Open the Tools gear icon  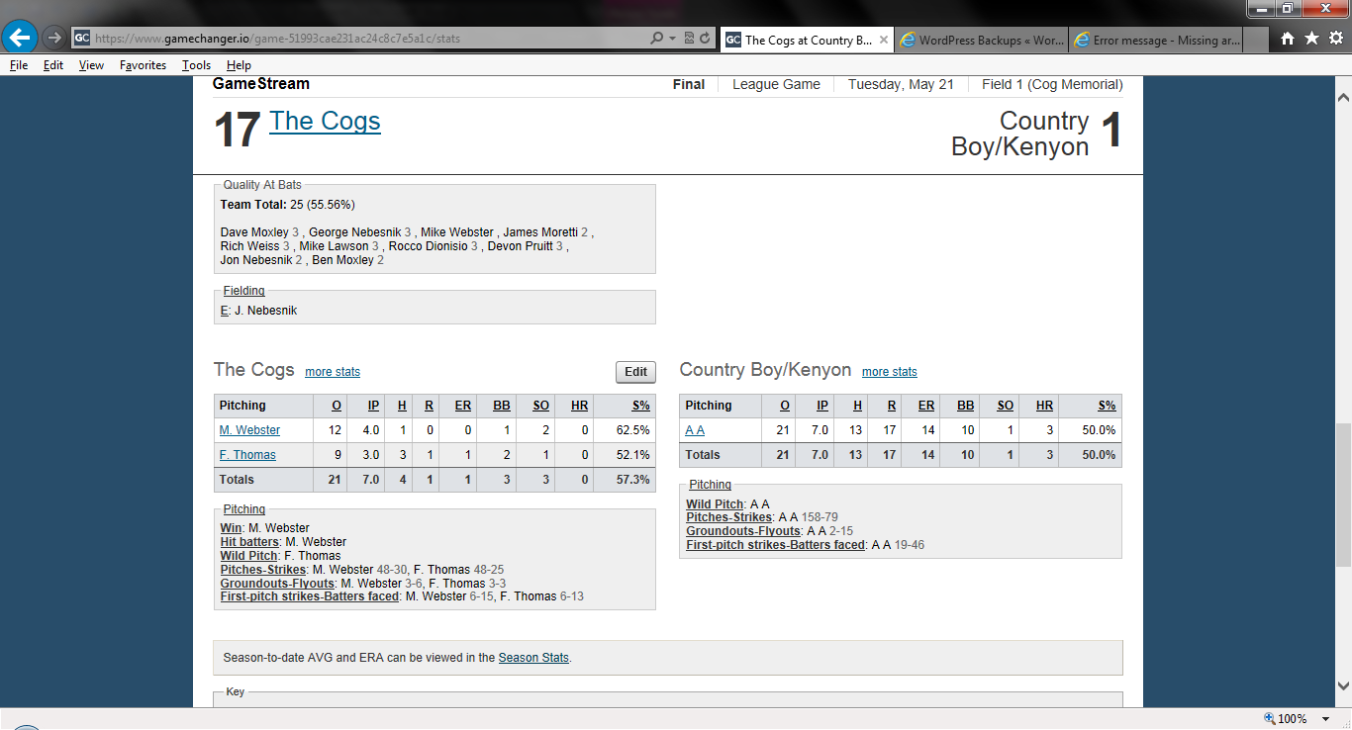pos(1335,39)
